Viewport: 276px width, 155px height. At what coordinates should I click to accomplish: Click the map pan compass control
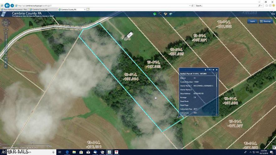click(x=6, y=23)
